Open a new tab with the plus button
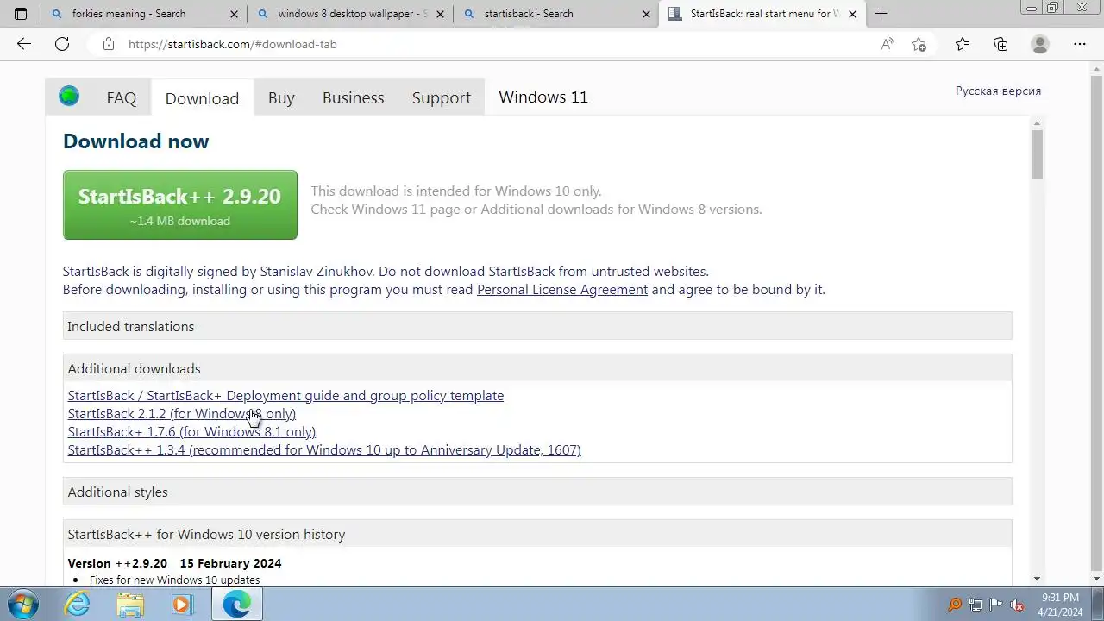 click(881, 14)
